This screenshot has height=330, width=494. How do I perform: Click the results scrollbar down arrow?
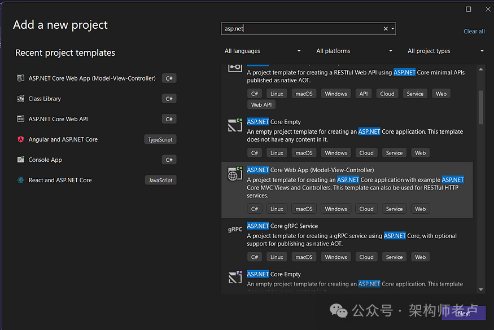click(481, 289)
